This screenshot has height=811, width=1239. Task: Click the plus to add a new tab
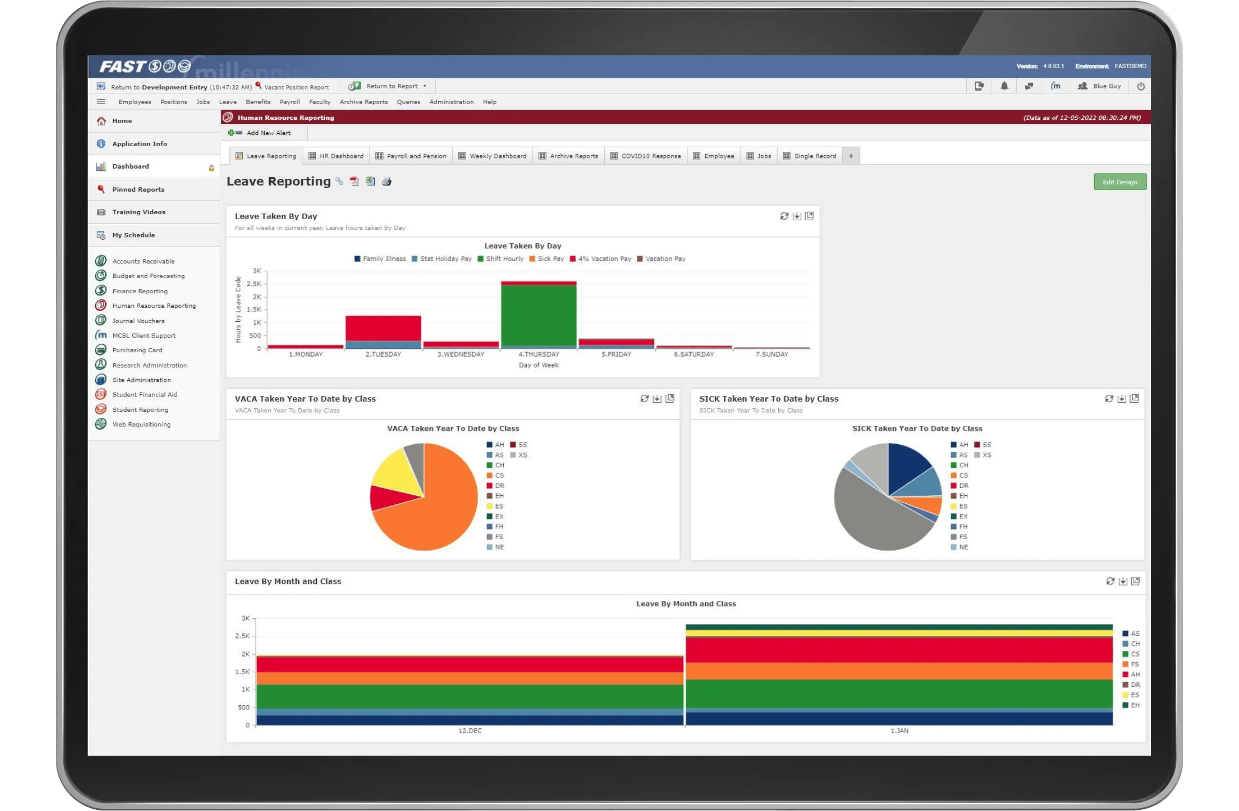(x=851, y=156)
